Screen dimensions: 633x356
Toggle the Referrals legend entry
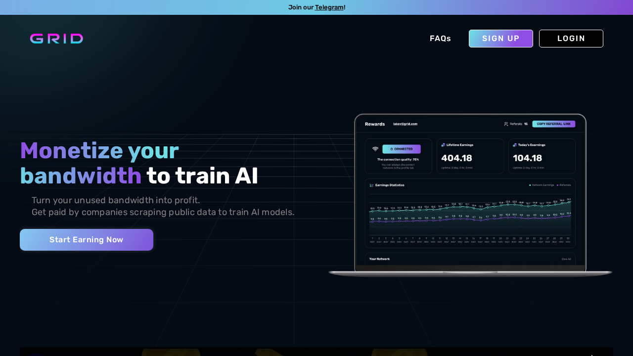click(x=564, y=185)
